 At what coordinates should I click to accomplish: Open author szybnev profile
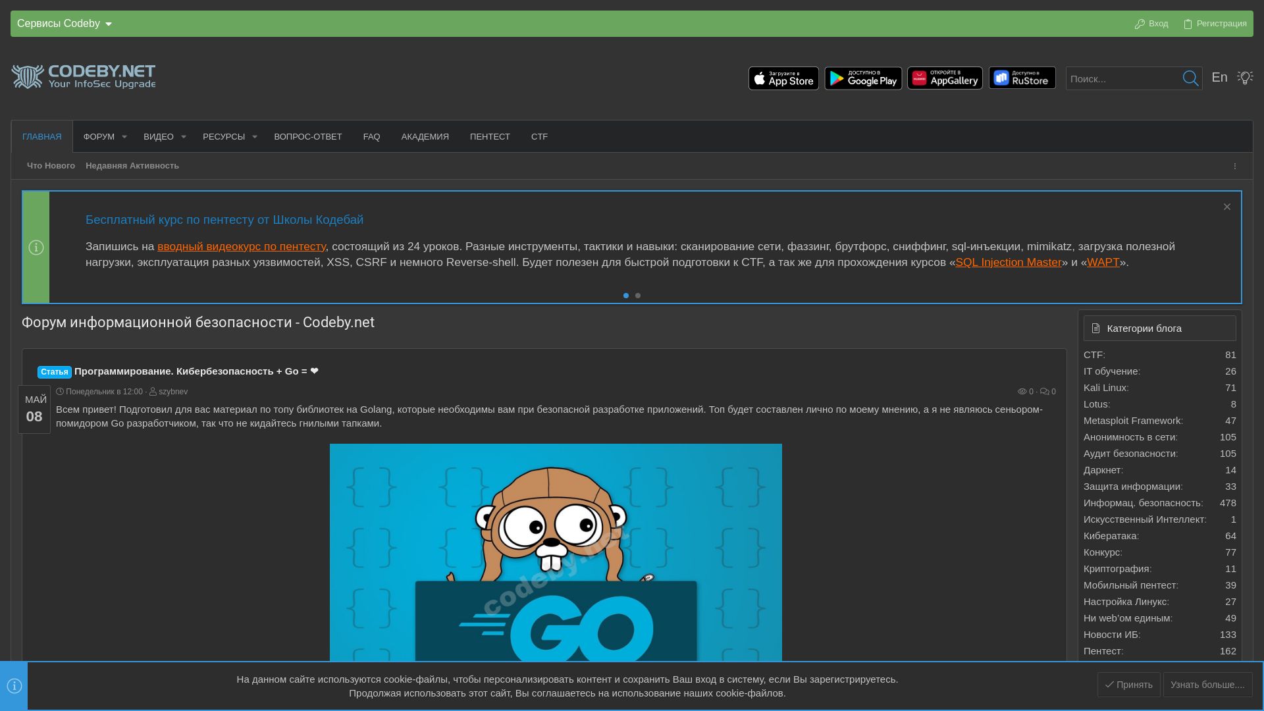pyautogui.click(x=173, y=392)
